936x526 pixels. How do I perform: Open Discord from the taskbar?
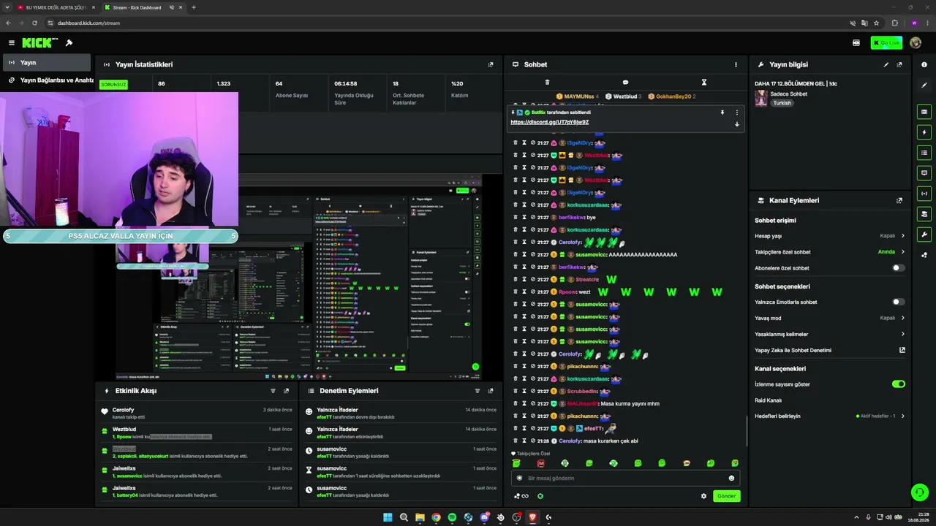point(484,517)
